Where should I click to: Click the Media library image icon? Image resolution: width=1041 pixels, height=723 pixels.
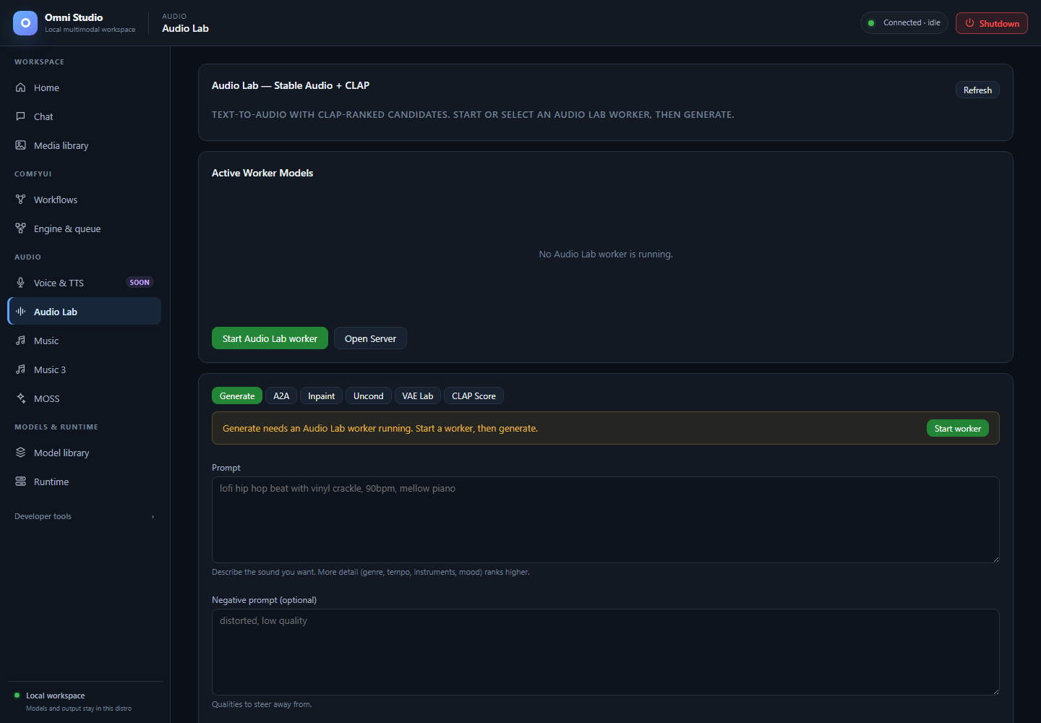[21, 145]
